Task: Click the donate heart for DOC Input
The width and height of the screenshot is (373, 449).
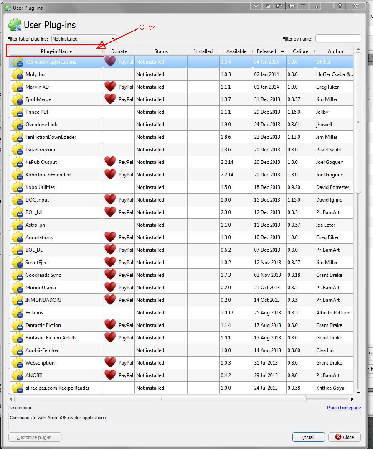Action: coord(110,199)
